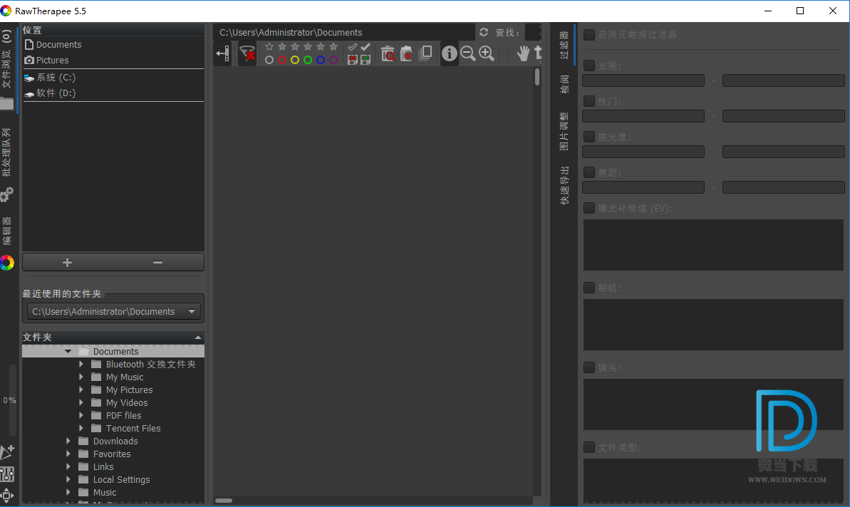Viewport: 850px width, 507px height.
Task: Show not recently saved images icon
Action: 353,60
